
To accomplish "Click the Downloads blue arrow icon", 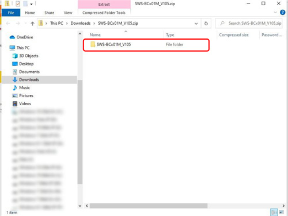I will point(15,80).
